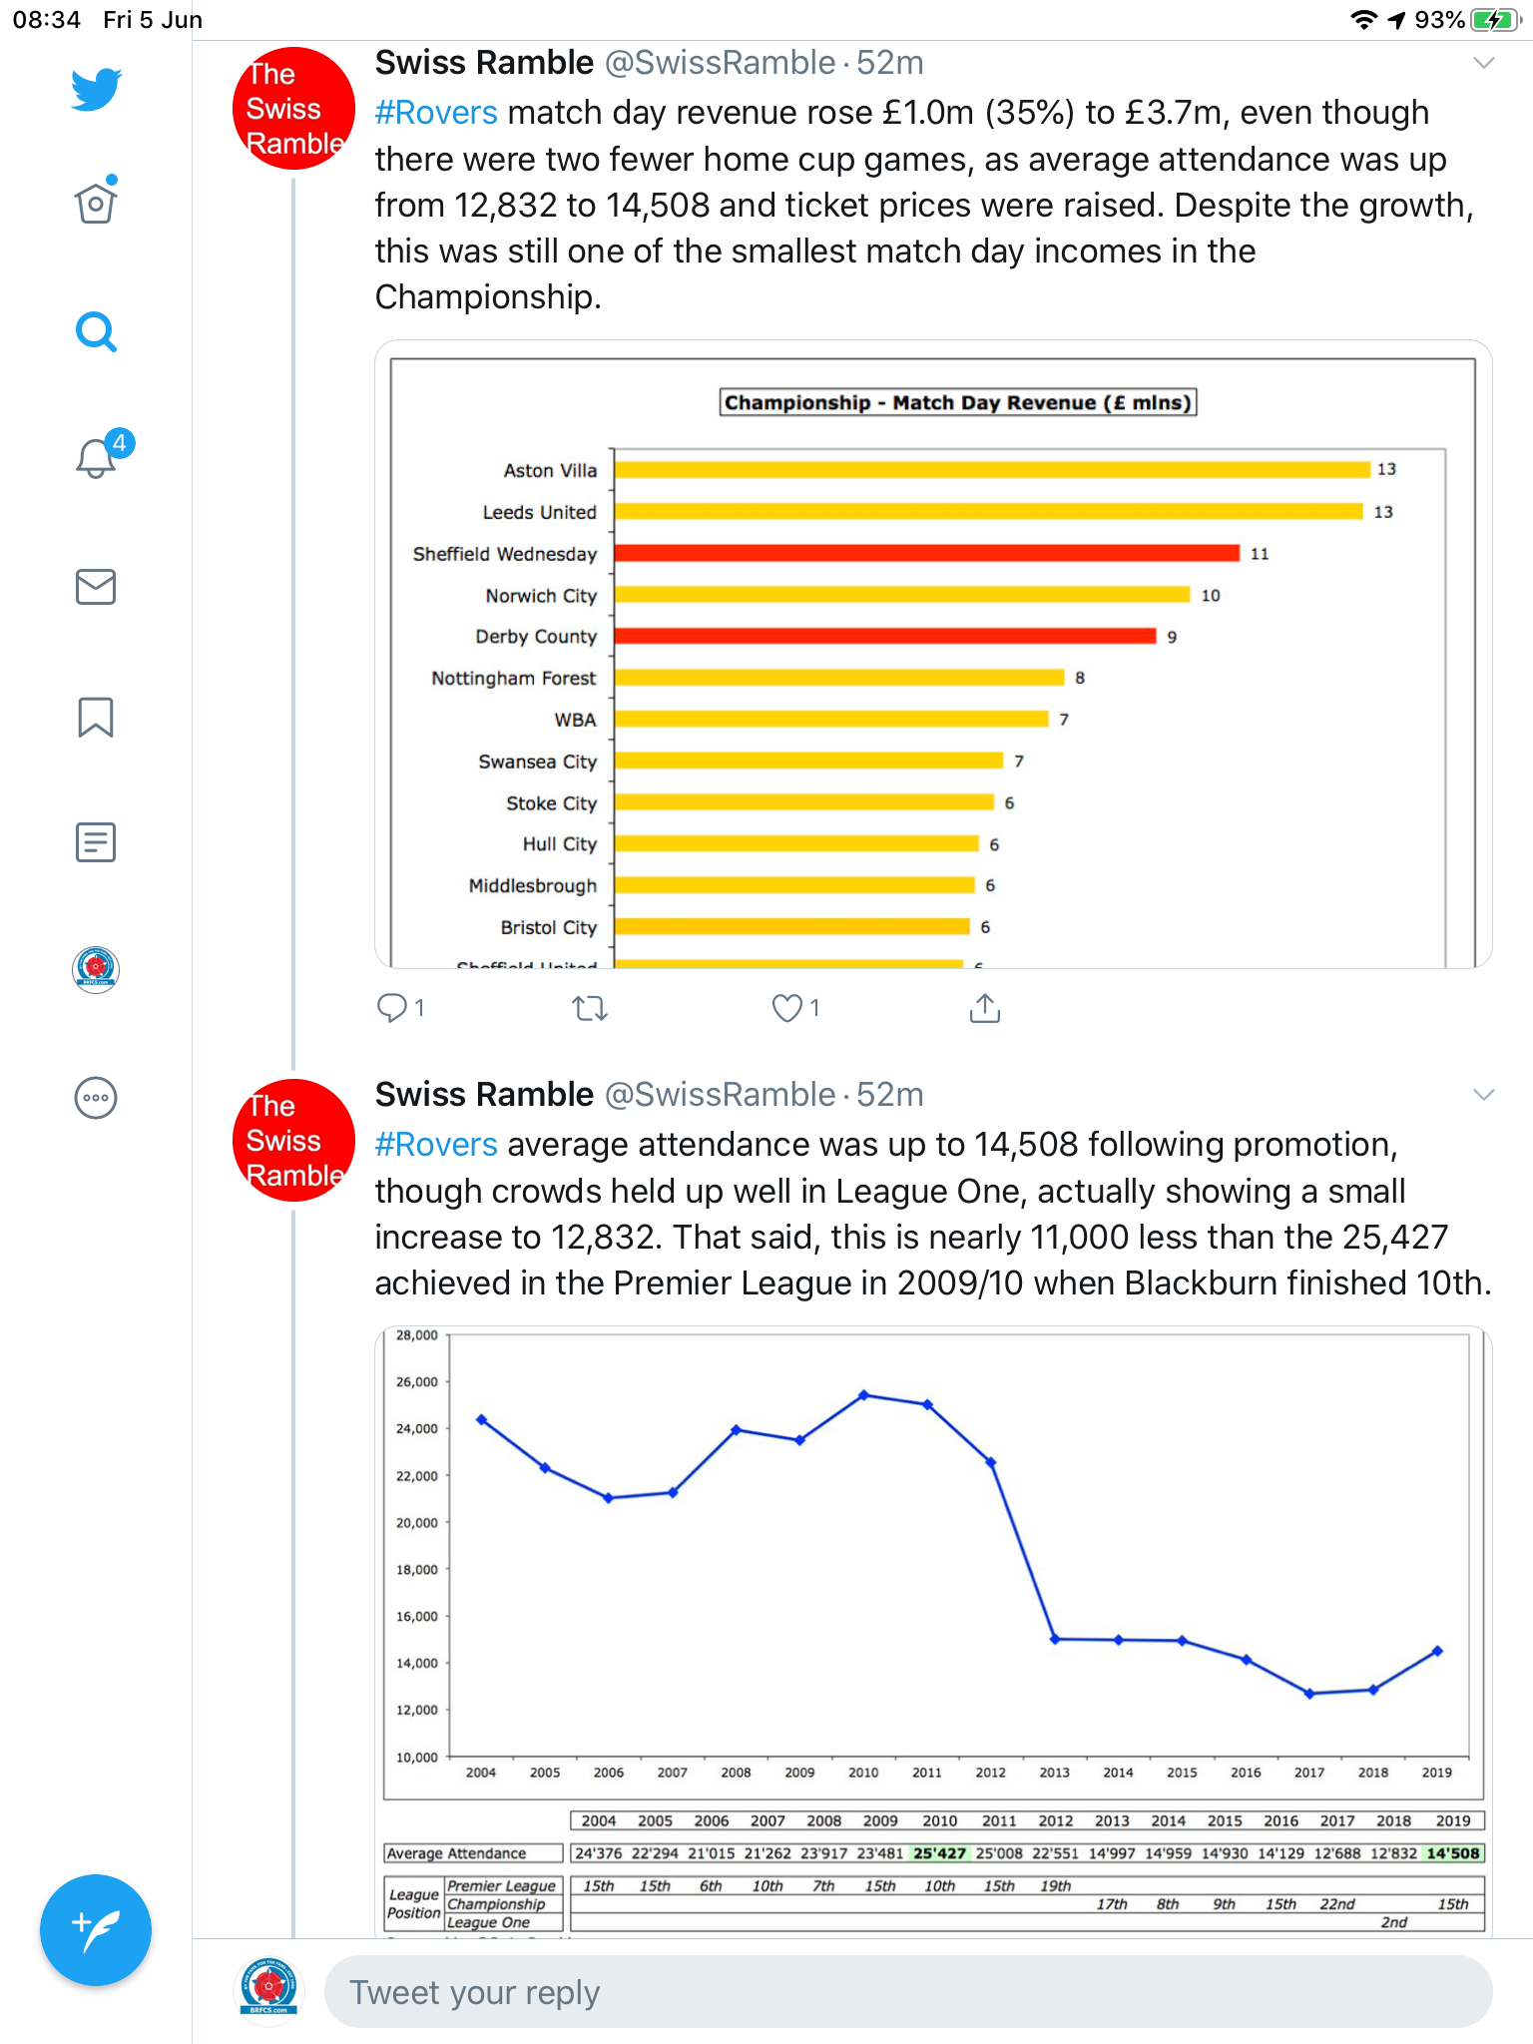
Task: Open More options circle icon
Action: (x=96, y=1098)
